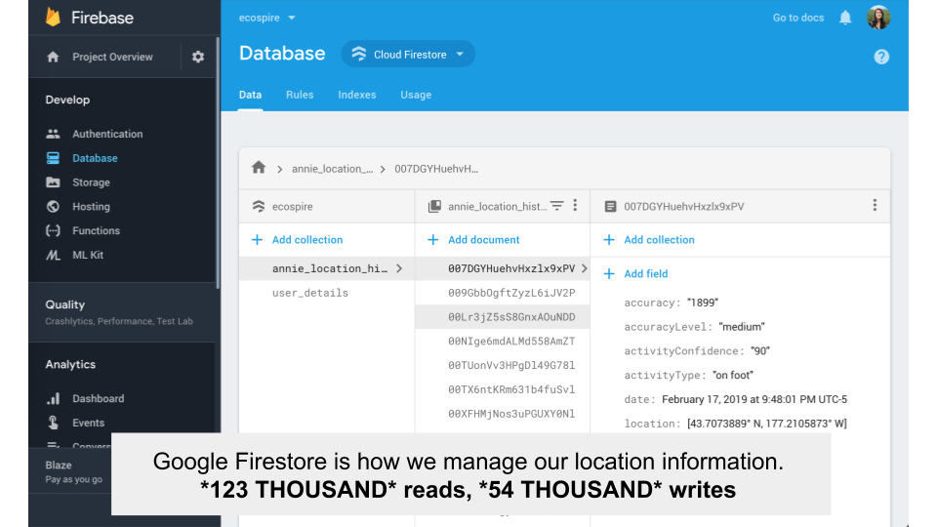The height and width of the screenshot is (527, 937).
Task: Open Functions in the sidebar
Action: (97, 230)
